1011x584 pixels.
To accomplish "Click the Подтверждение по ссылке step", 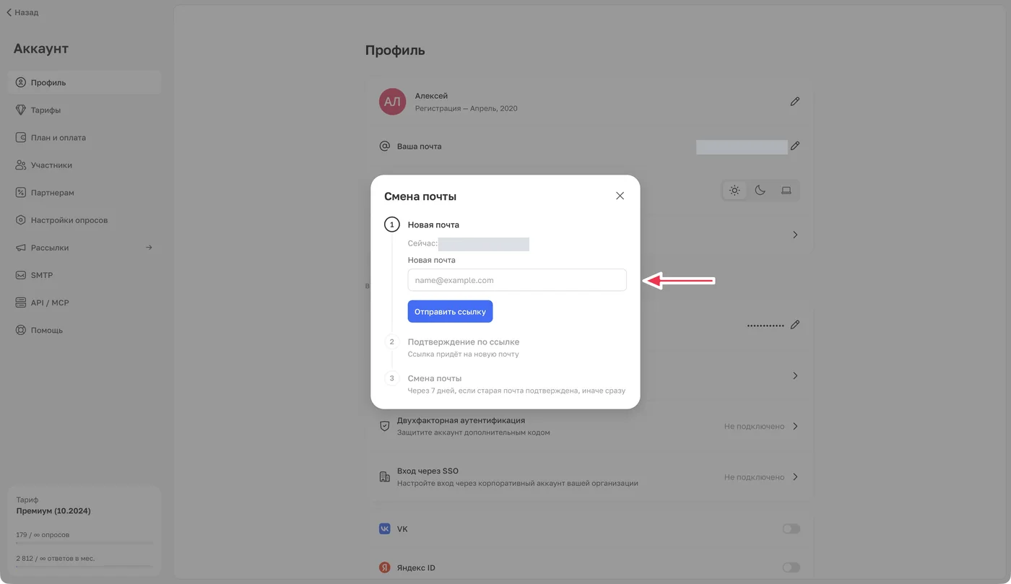I will (464, 341).
